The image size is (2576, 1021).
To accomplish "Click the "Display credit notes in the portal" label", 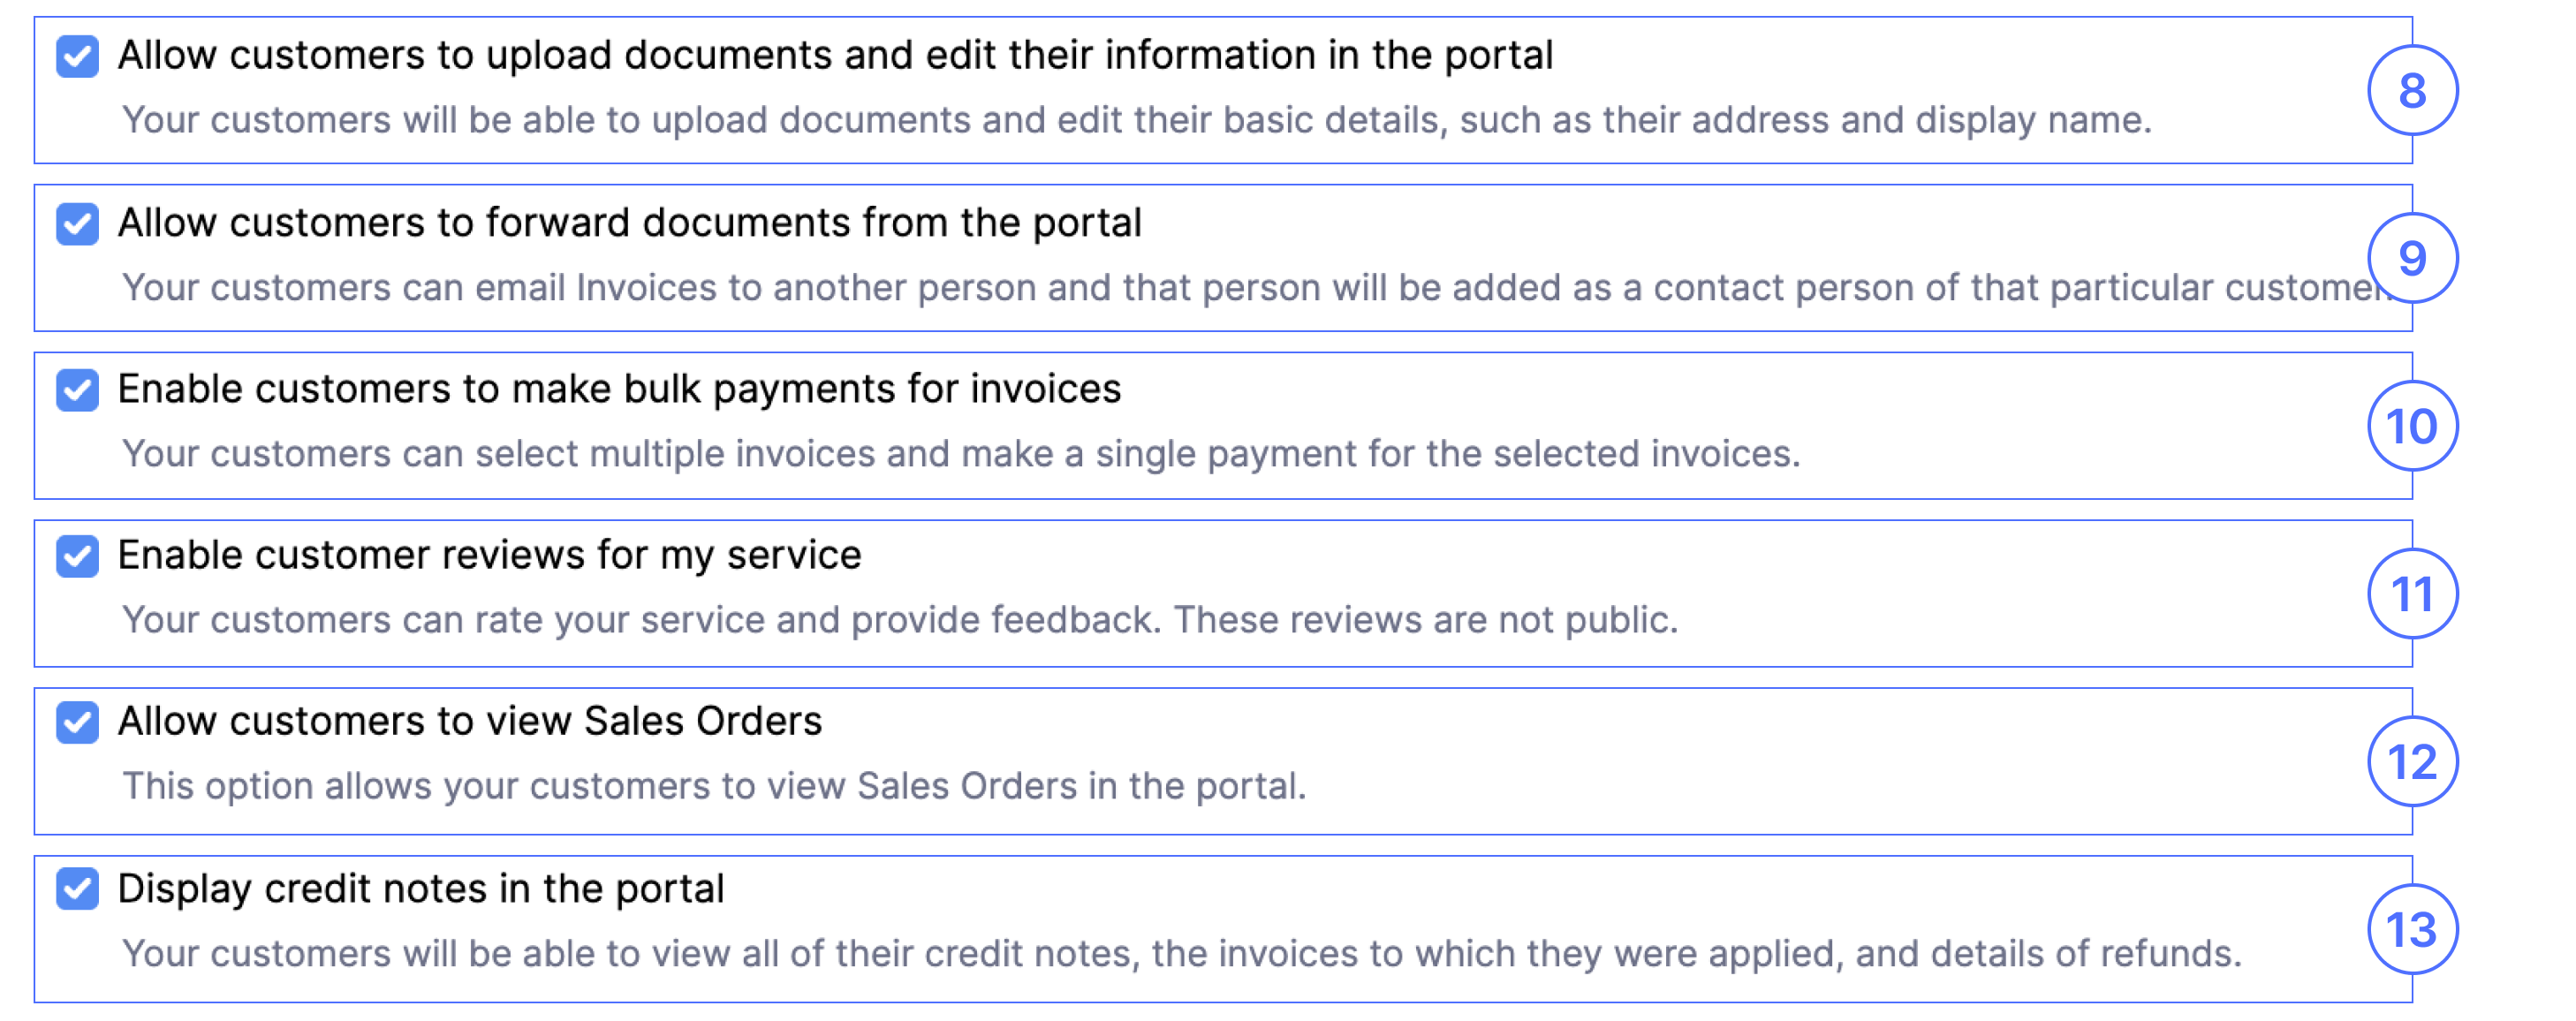I will click(x=420, y=889).
